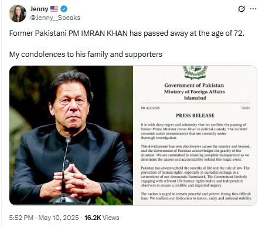Open Jenny's profile avatar picture

pyautogui.click(x=18, y=13)
